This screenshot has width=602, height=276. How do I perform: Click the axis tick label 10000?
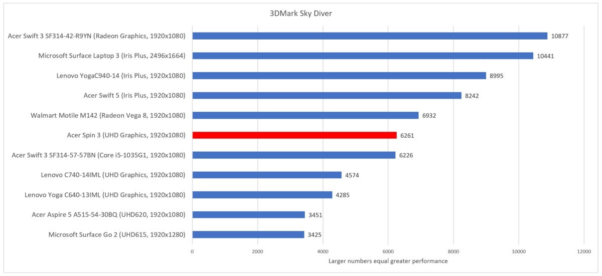tap(518, 252)
